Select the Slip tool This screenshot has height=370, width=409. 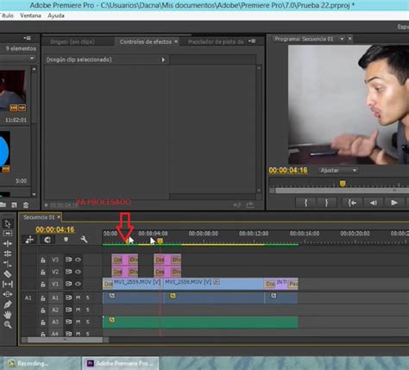point(8,284)
